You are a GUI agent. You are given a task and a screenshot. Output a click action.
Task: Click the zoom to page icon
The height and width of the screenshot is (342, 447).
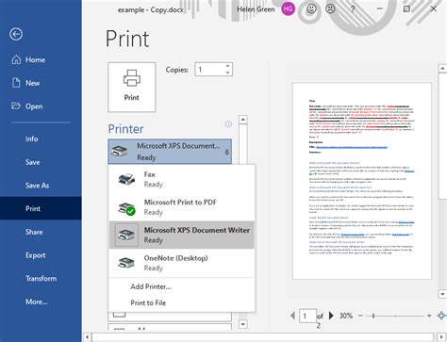click(x=441, y=316)
